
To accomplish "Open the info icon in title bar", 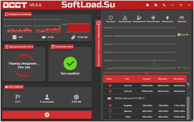I will click(147, 5).
